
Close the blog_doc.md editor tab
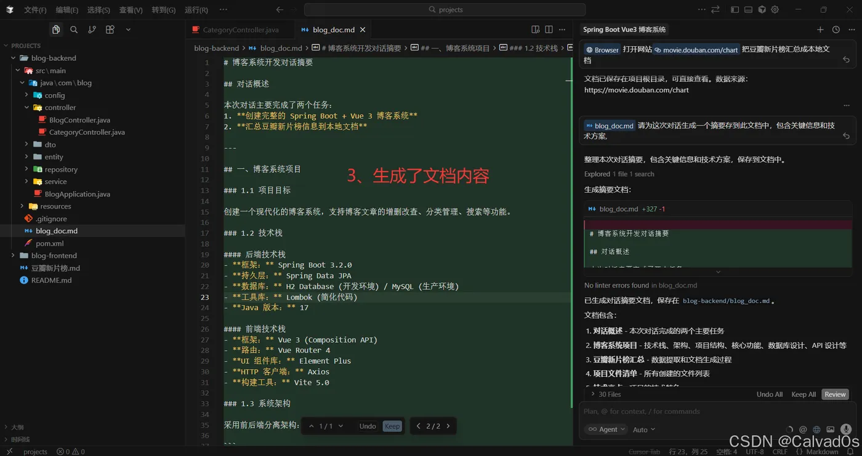click(363, 30)
